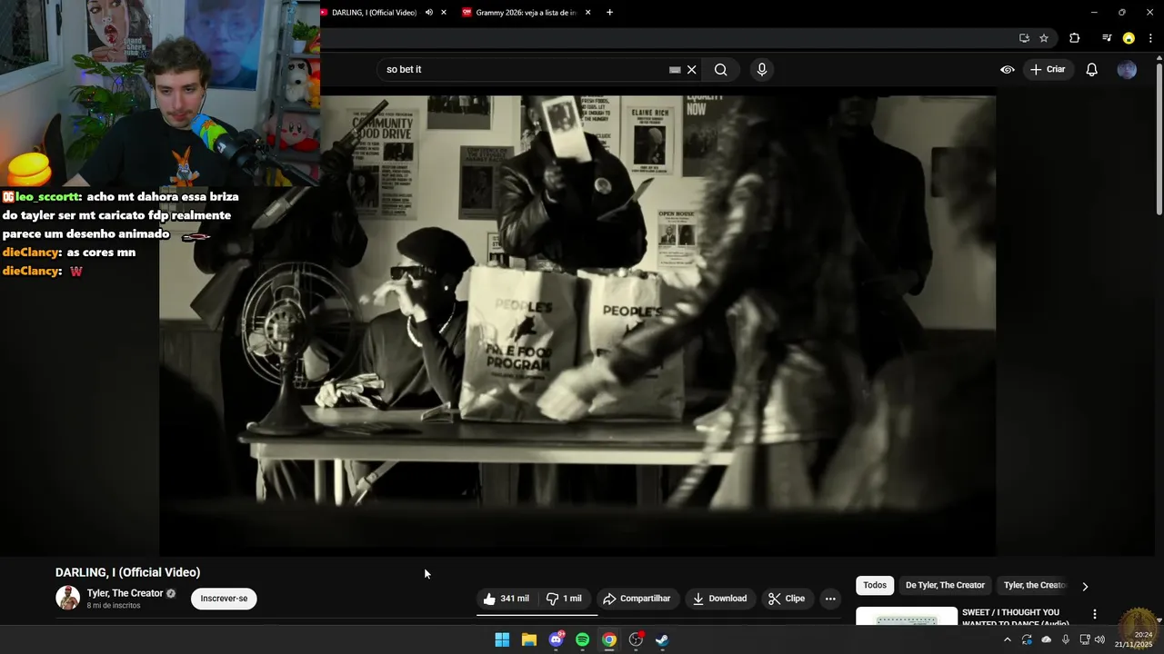Click the tray sync icon beside the hidden icons arrow
The height and width of the screenshot is (654, 1164).
1027,640
